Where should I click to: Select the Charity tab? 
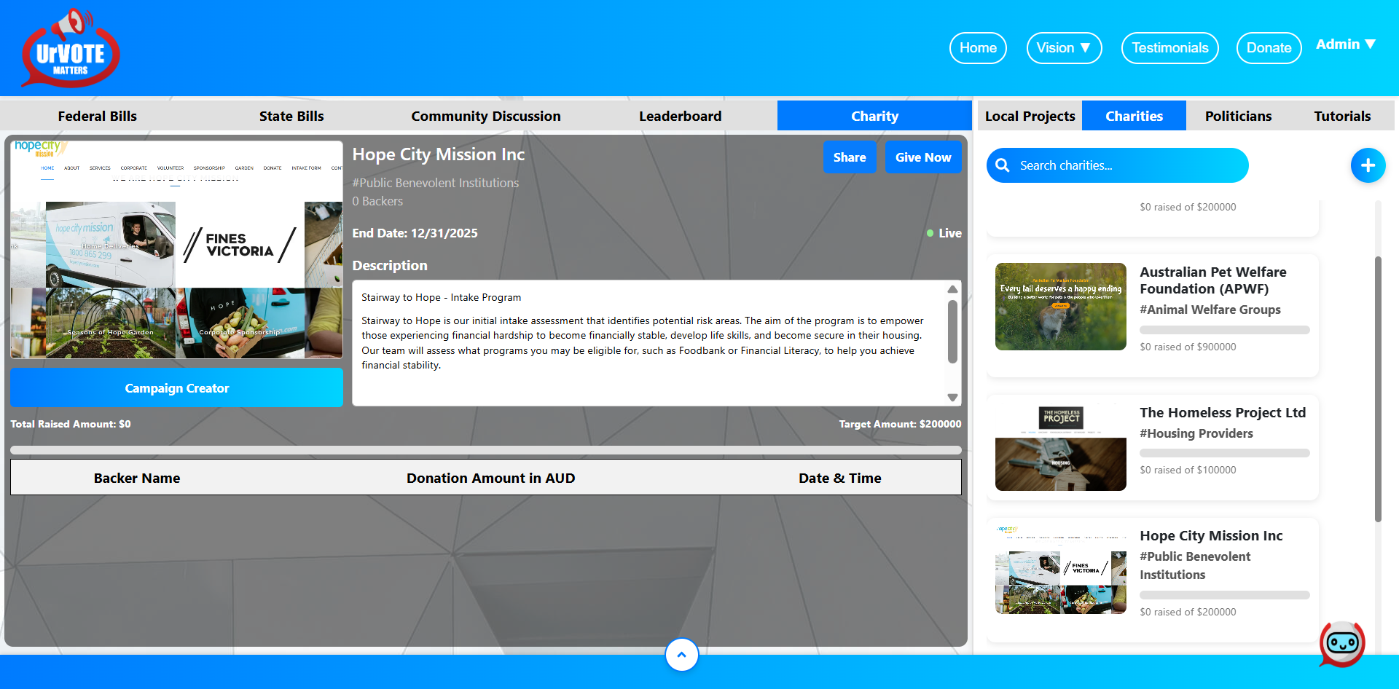(x=874, y=116)
